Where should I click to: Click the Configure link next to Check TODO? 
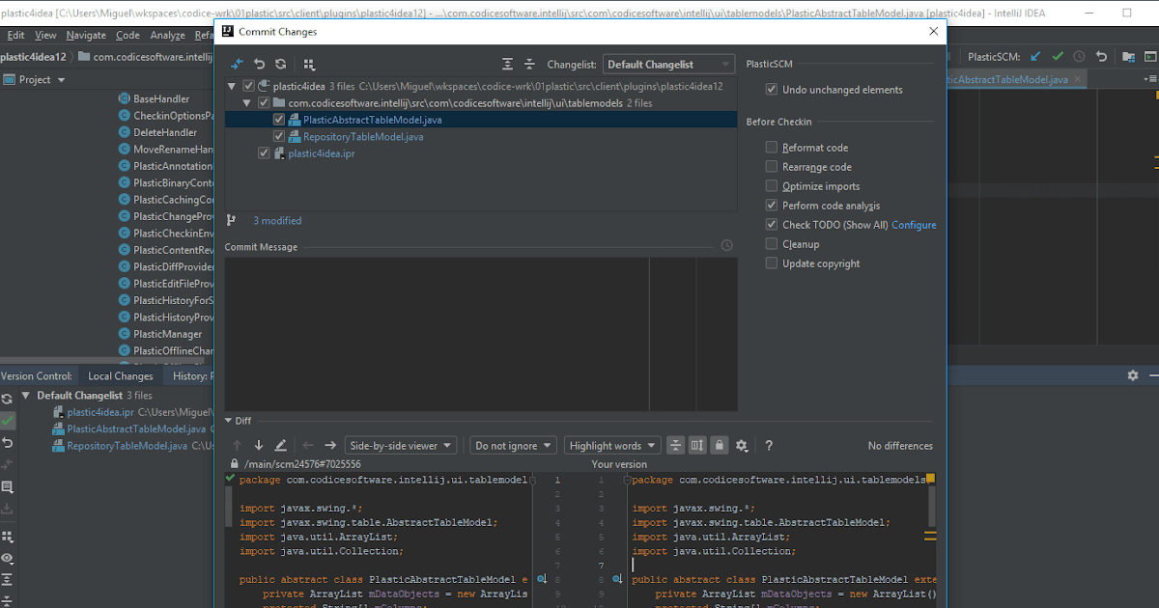coord(914,224)
